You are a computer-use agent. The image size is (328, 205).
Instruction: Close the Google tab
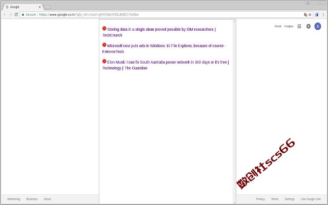click(39, 7)
